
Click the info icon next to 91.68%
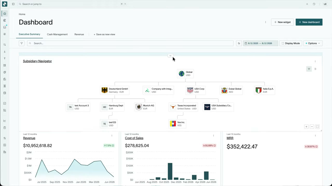point(215,146)
